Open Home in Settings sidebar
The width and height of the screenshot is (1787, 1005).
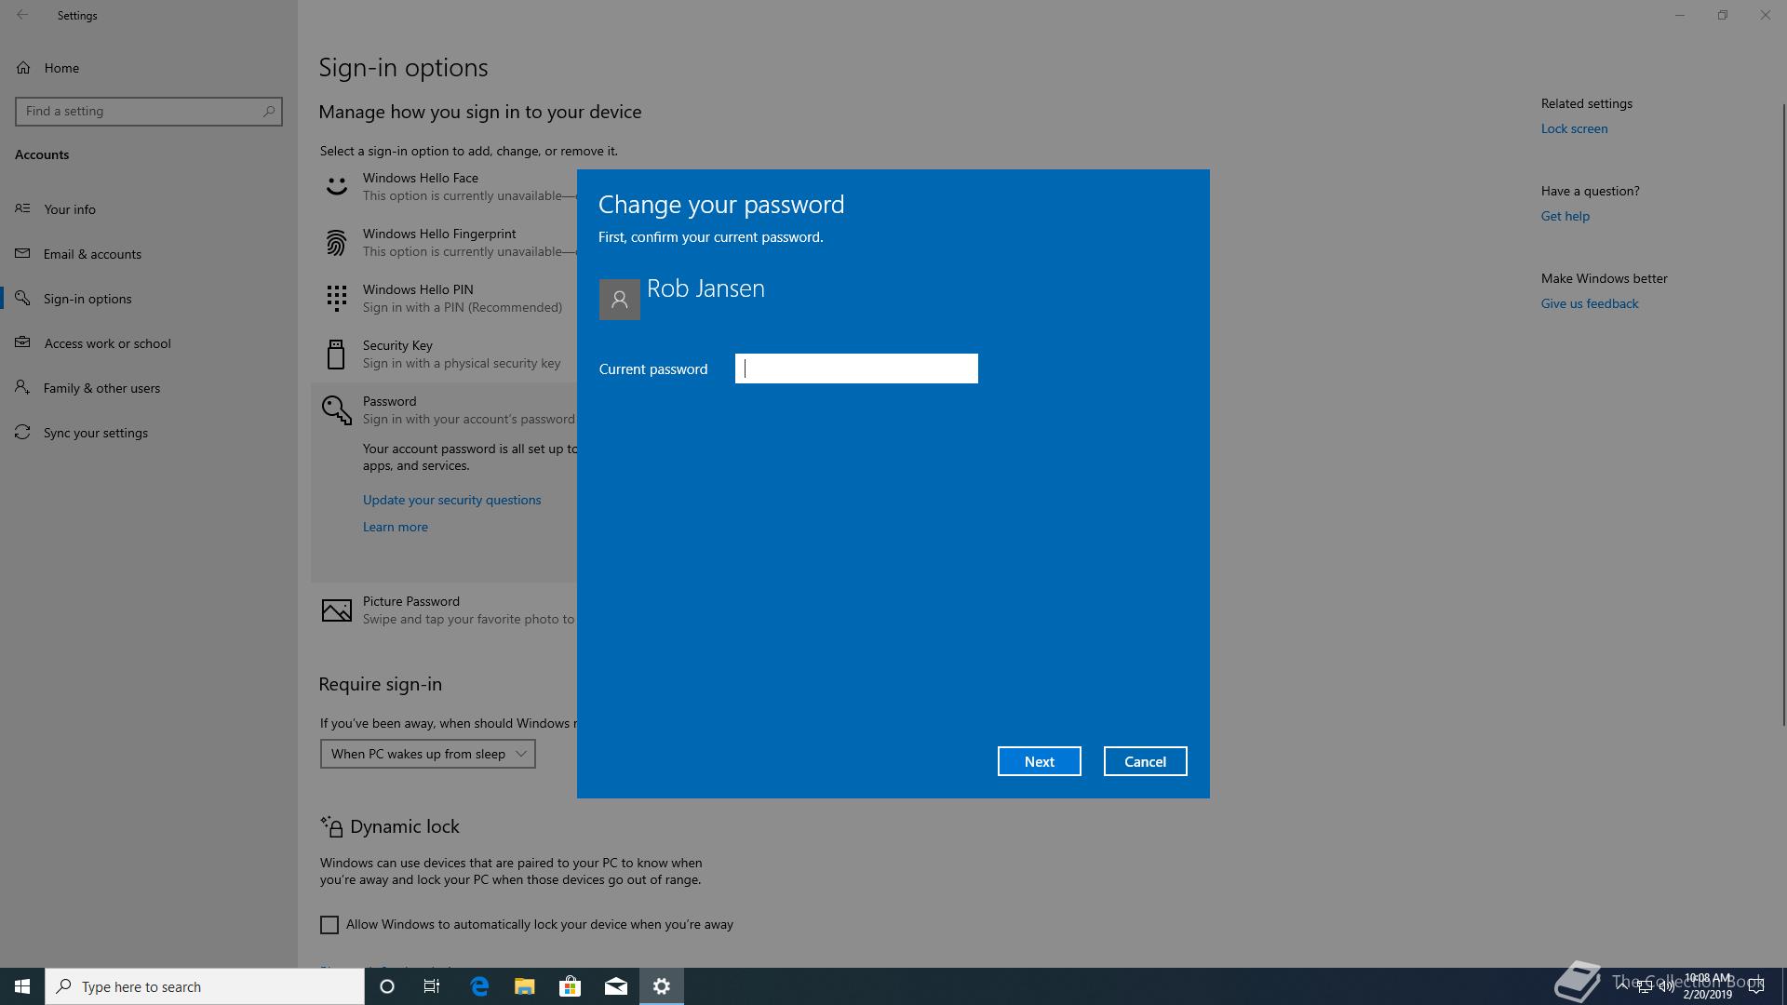[x=61, y=68]
